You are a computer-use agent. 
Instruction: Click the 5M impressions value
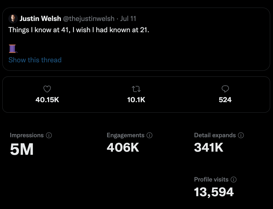pyautogui.click(x=22, y=150)
